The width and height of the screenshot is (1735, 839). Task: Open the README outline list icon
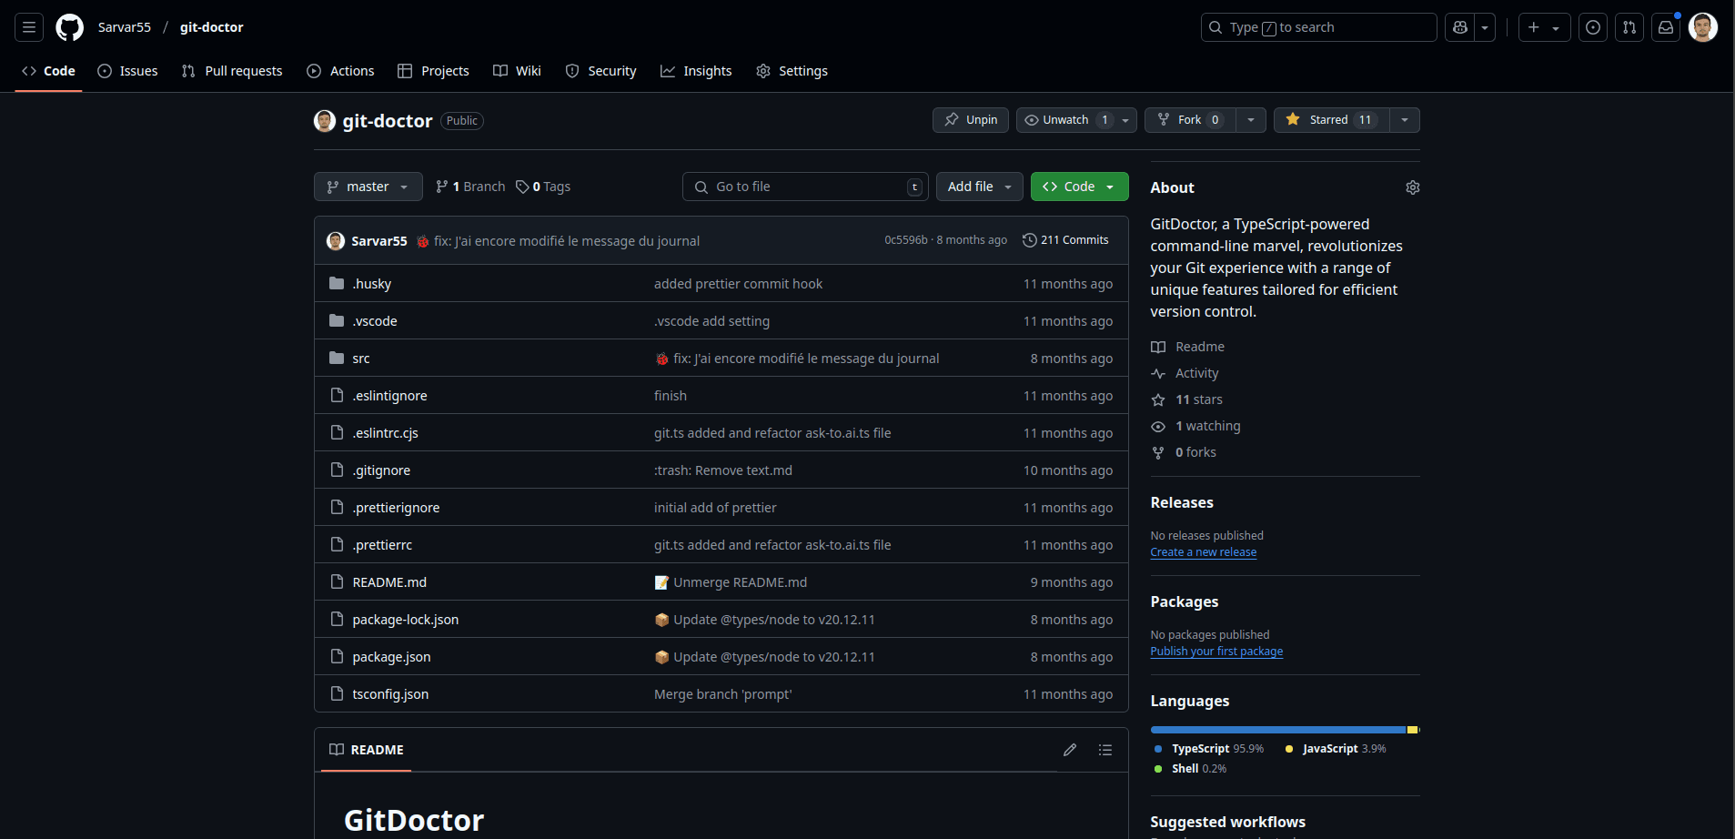pyautogui.click(x=1105, y=750)
